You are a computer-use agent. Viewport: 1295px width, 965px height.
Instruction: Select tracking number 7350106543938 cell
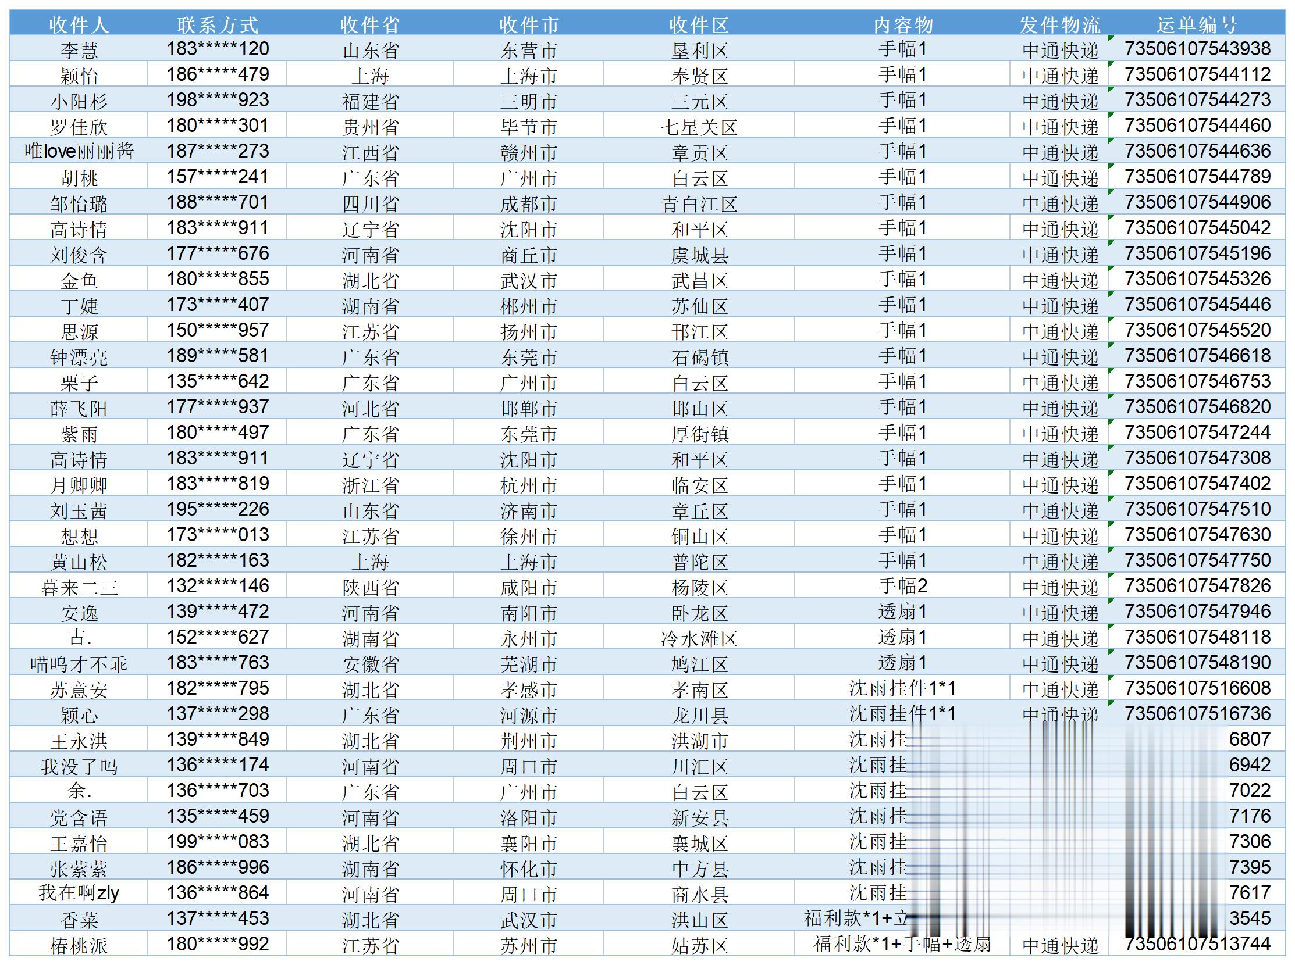(1197, 49)
